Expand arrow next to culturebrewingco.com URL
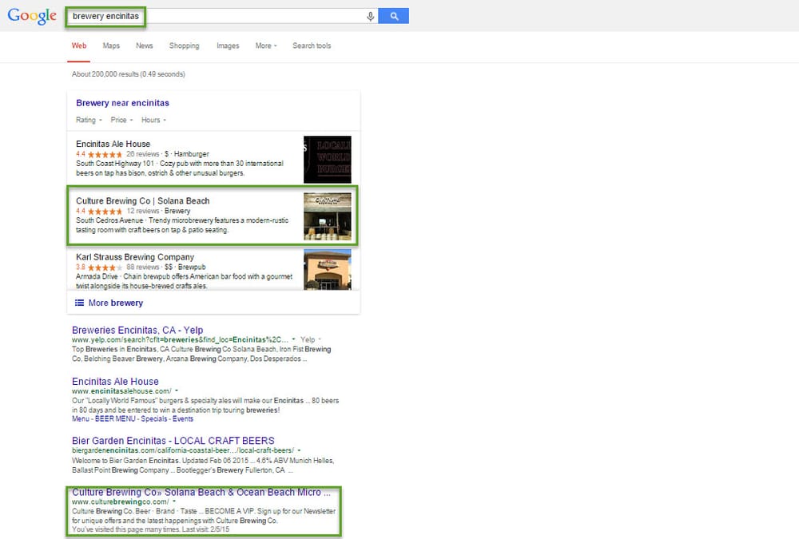This screenshot has width=799, height=539. 173,501
